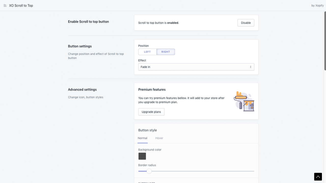
Task: Select the RIGHT button position
Action: coord(166,52)
